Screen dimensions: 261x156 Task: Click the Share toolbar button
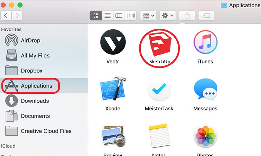tap(187, 16)
